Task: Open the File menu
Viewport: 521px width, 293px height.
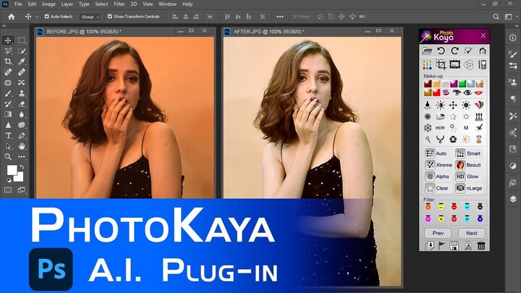Action: [x=18, y=4]
